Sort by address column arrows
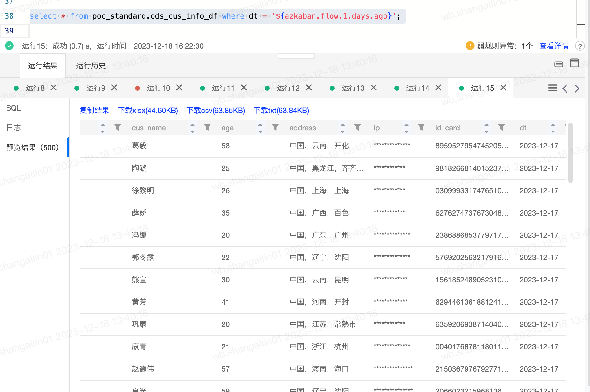The image size is (590, 392). tap(343, 128)
